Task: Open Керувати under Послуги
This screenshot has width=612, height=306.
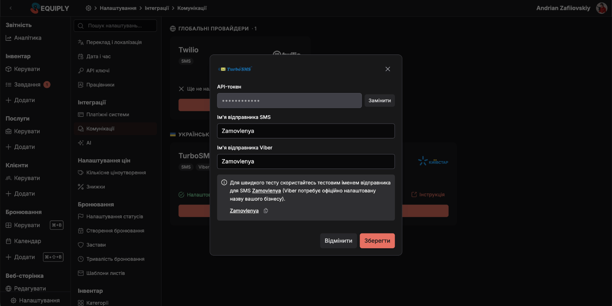Action: (23, 132)
